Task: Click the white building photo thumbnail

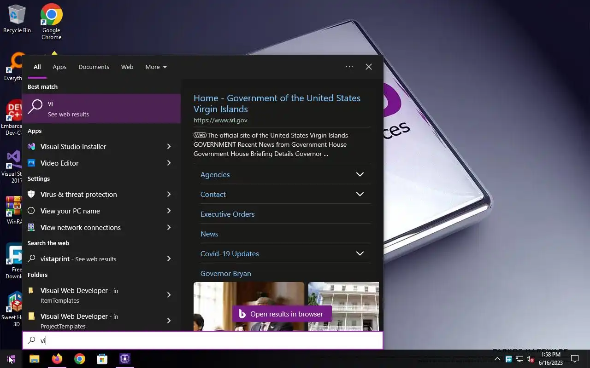Action: 343,306
